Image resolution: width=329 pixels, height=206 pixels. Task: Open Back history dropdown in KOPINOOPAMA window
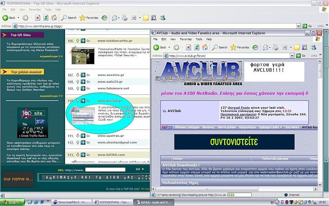[x=18, y=18]
